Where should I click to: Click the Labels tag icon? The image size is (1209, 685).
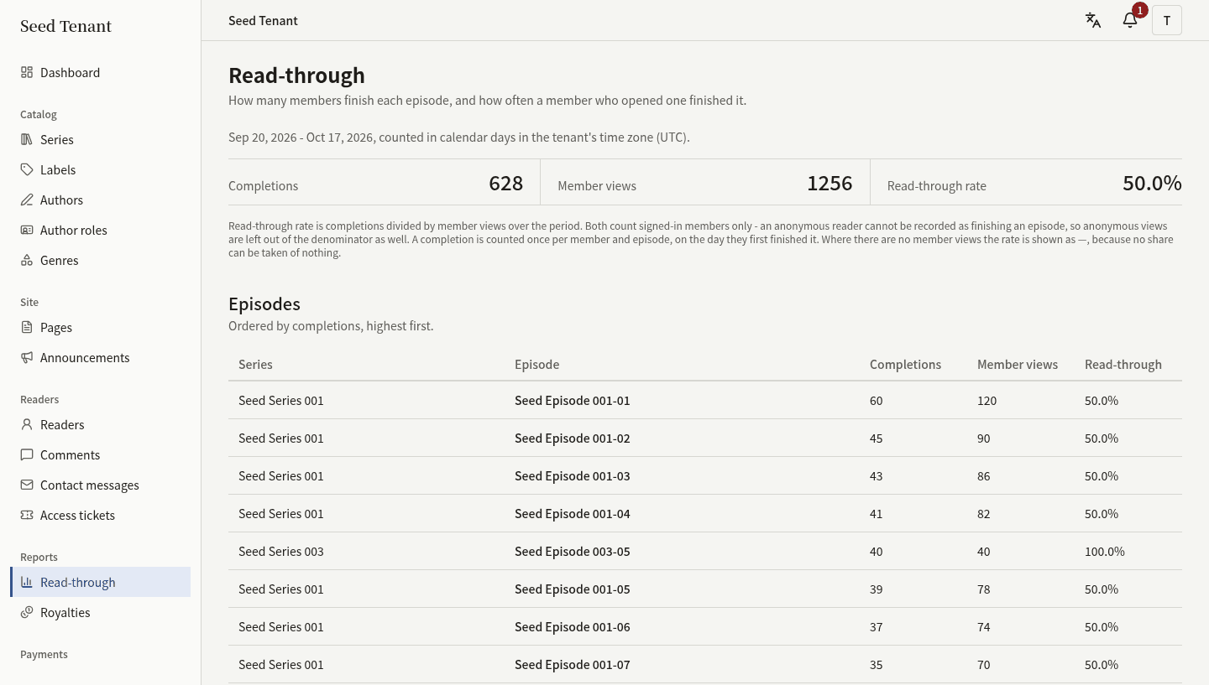point(27,169)
